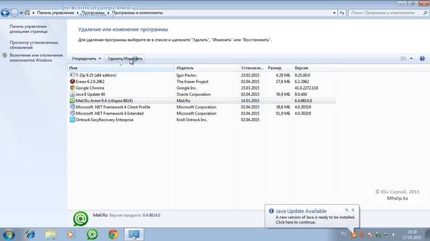Click the Java update tray icon

point(354,234)
